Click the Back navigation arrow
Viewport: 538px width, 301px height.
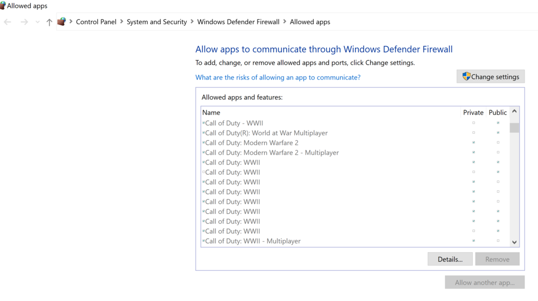click(8, 22)
